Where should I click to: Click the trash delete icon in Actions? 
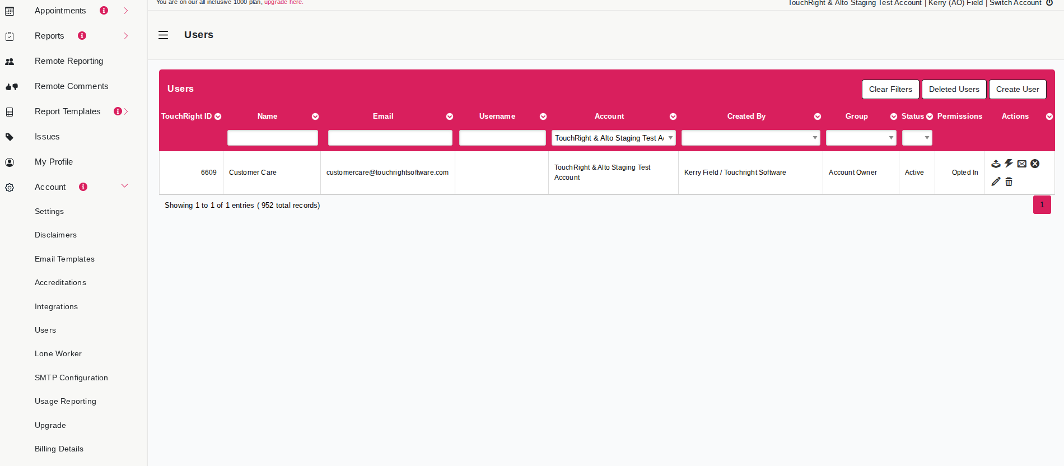(x=1009, y=181)
